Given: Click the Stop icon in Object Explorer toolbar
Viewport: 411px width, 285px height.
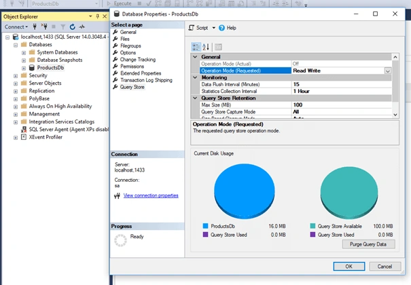Looking at the screenshot, I should (54, 26).
